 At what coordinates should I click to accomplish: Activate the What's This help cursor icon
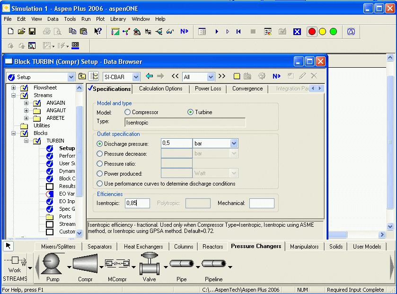(98, 31)
